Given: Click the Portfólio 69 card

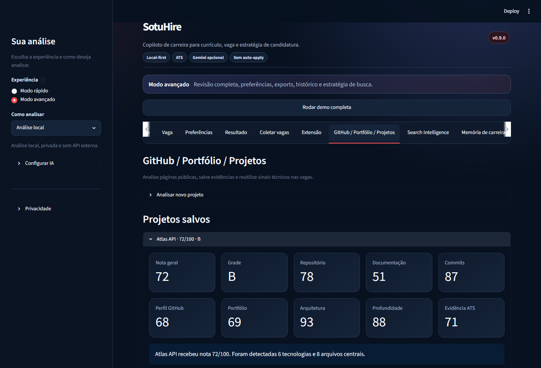Looking at the screenshot, I should 254,318.
